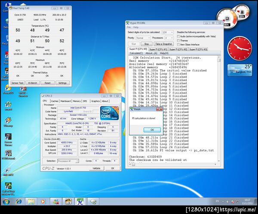Viewport: 258px width, 214px height.
Task: Open CPU-Z Memory tab
Action: click(x=77, y=101)
